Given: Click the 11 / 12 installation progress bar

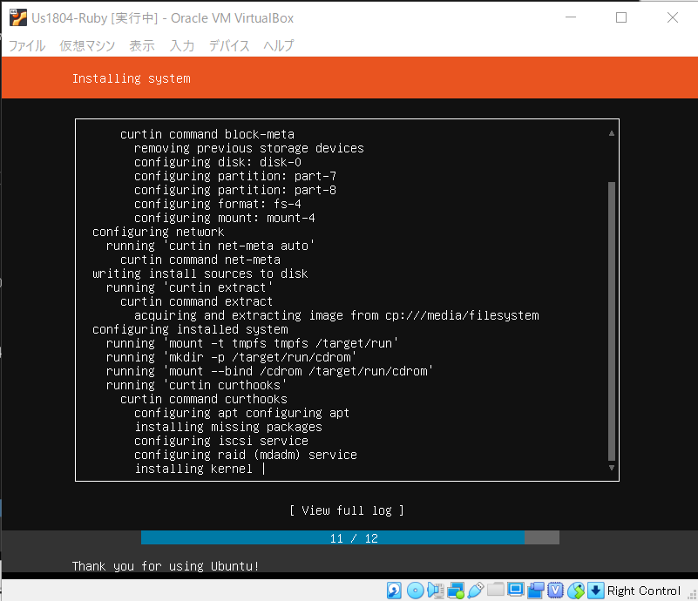Looking at the screenshot, I should tap(350, 537).
